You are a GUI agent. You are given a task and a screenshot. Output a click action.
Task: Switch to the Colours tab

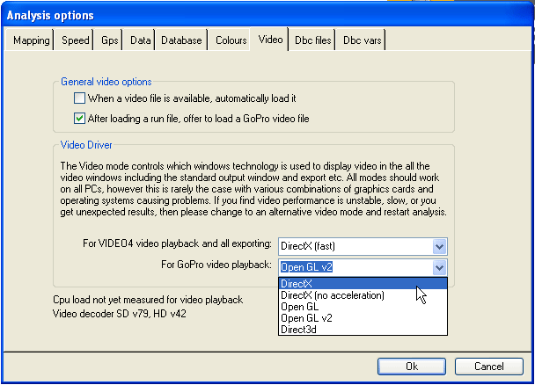point(231,40)
